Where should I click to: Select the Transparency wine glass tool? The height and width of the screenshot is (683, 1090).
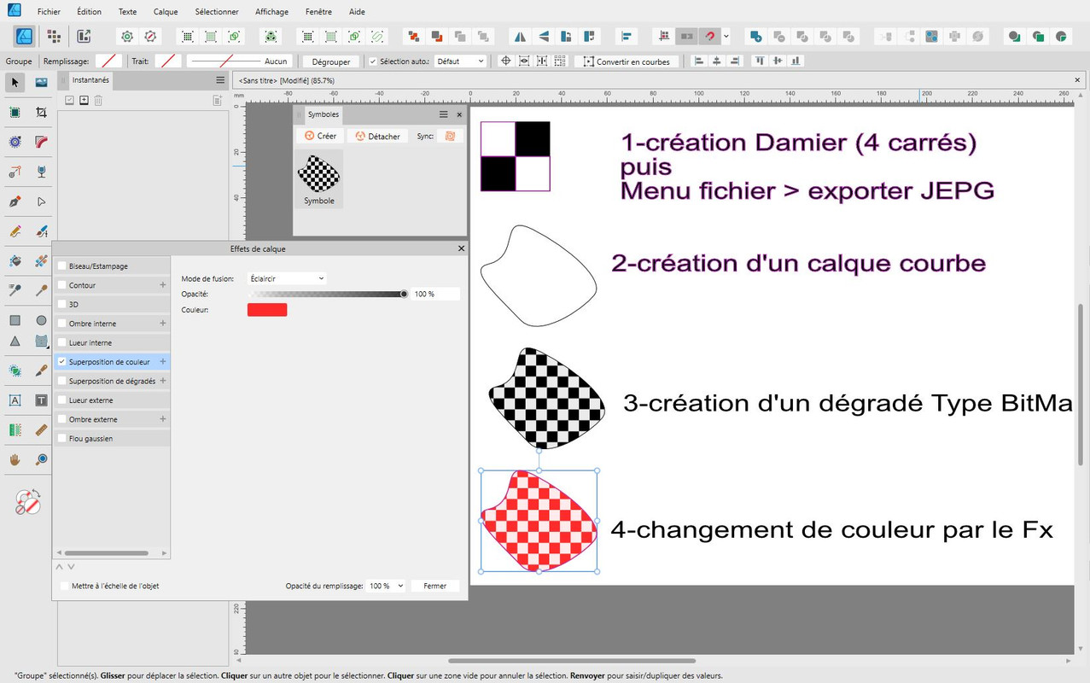(41, 172)
